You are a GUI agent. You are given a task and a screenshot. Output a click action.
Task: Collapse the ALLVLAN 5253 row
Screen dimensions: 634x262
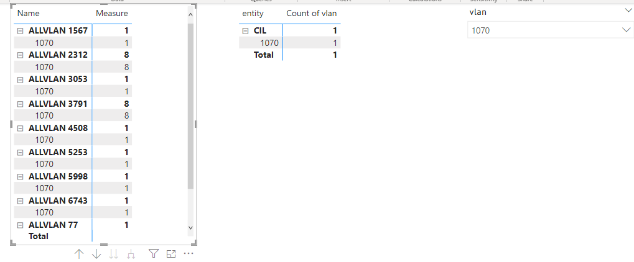point(19,153)
